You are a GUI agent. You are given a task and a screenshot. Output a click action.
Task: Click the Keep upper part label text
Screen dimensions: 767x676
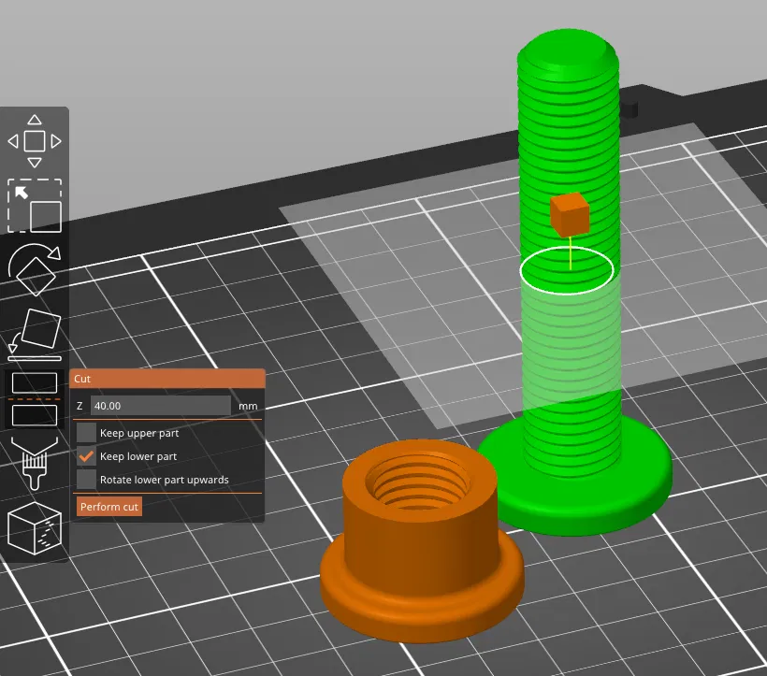(139, 433)
